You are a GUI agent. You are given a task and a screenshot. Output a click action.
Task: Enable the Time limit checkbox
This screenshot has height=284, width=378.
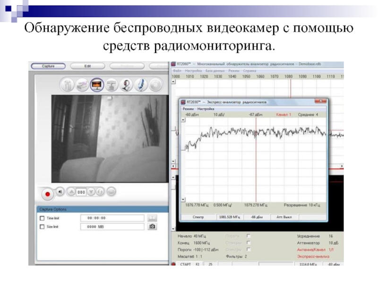[42, 218]
